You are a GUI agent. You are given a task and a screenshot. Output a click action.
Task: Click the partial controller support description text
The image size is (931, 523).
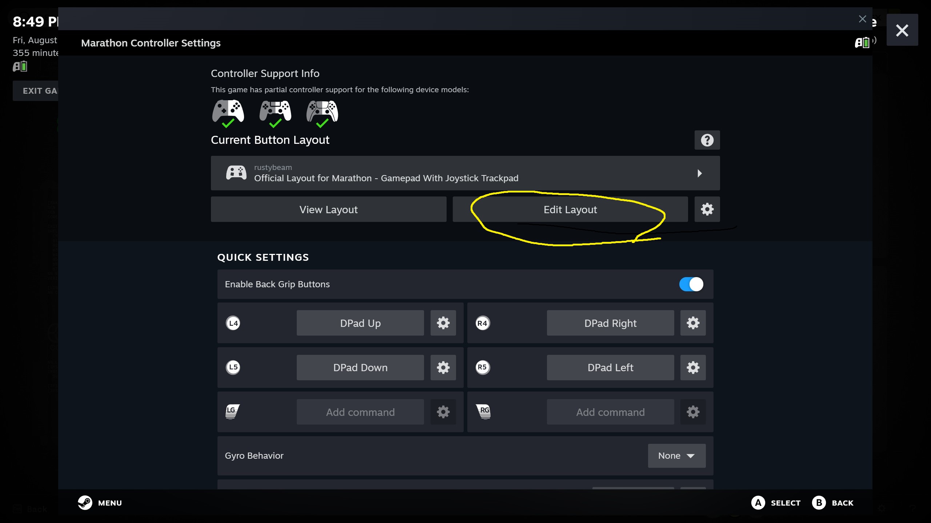pyautogui.click(x=340, y=90)
